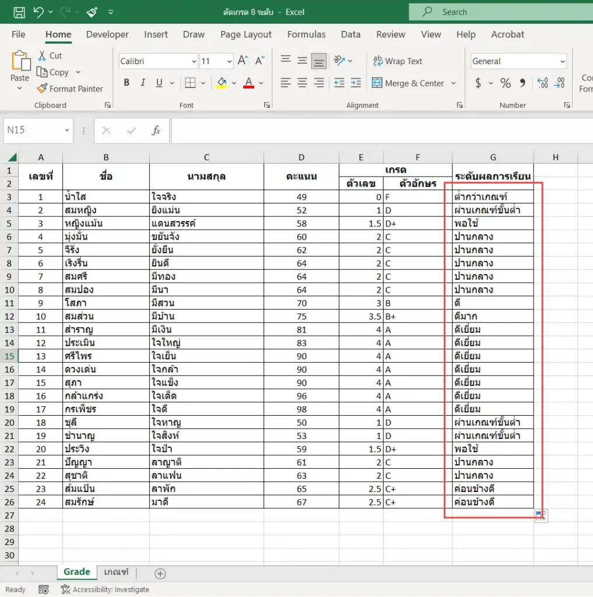Click the Orientation text rotate icon

(x=339, y=60)
